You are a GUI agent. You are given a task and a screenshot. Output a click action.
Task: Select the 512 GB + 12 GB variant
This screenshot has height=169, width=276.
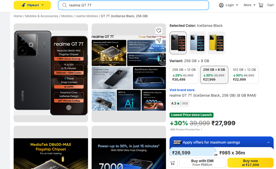[244, 75]
